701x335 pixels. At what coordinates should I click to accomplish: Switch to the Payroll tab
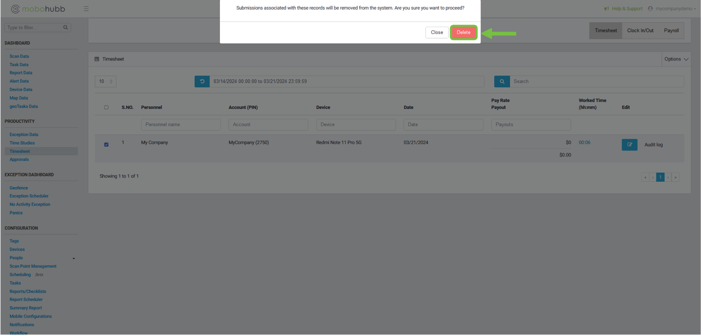[671, 31]
